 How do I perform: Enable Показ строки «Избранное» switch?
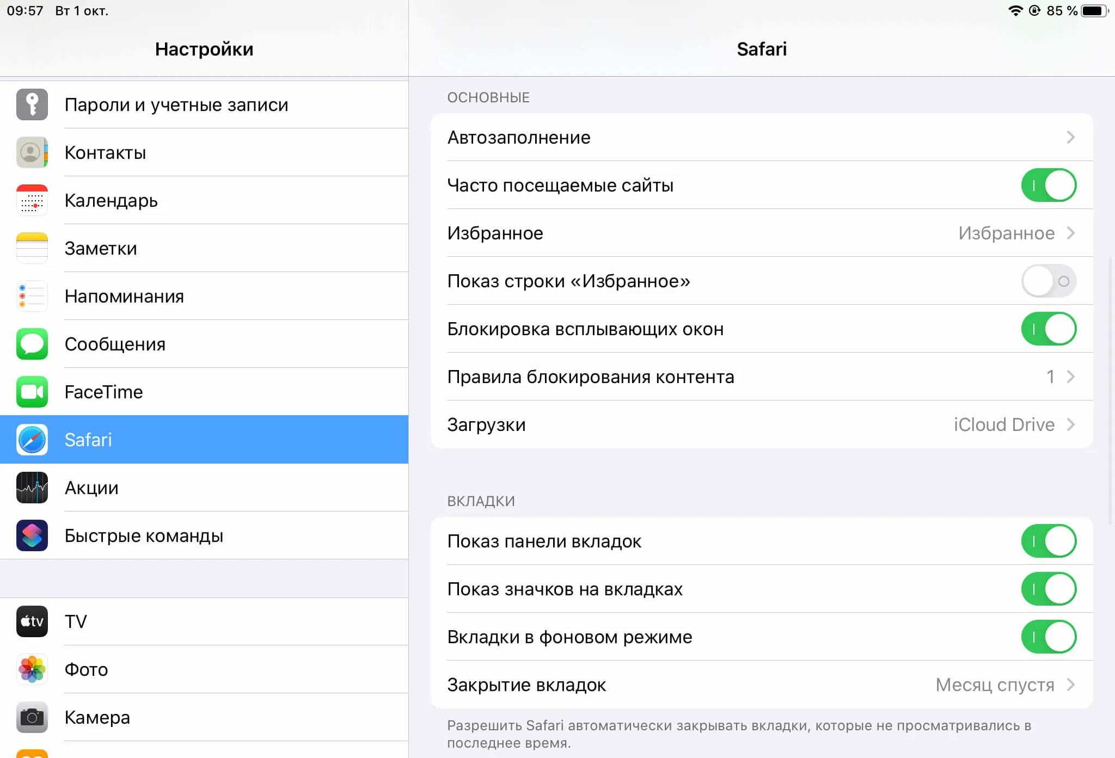click(x=1049, y=281)
